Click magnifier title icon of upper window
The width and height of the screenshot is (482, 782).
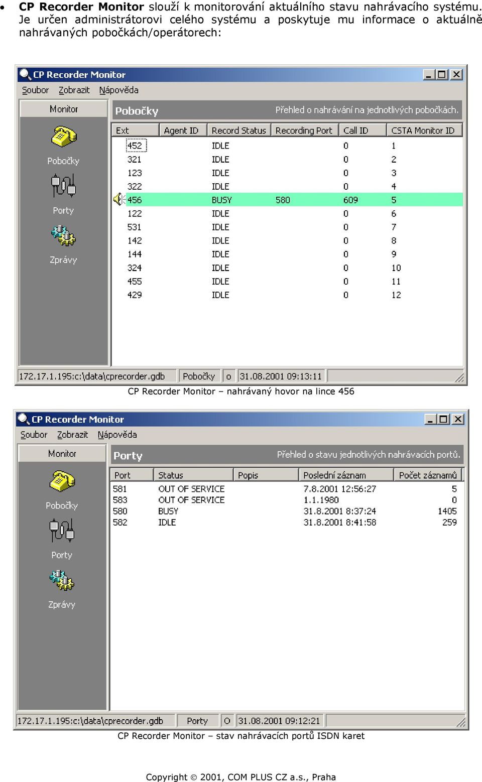click(x=25, y=74)
